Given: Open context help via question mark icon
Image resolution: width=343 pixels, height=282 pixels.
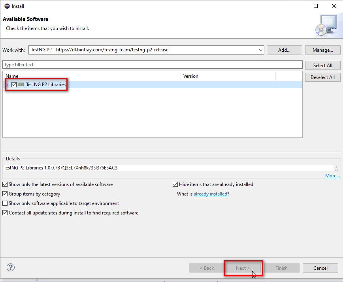Looking at the screenshot, I should tap(11, 267).
